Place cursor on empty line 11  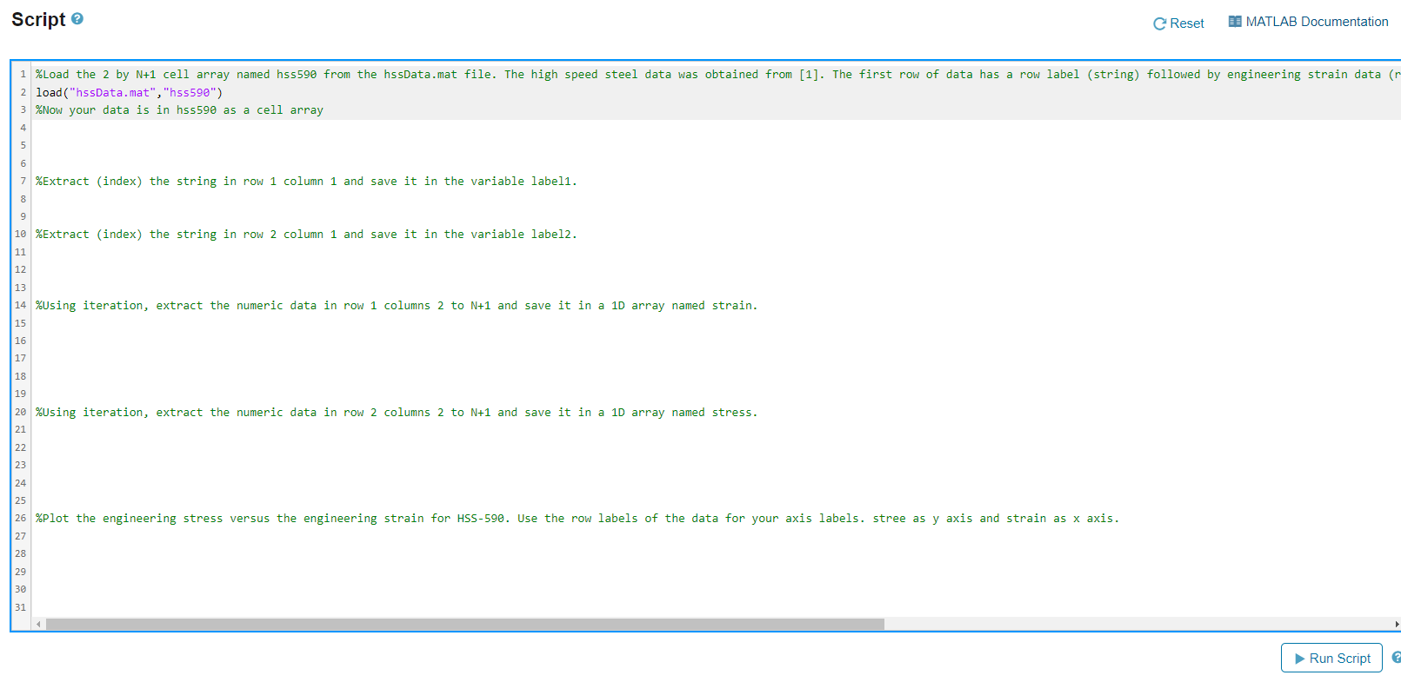(x=716, y=252)
